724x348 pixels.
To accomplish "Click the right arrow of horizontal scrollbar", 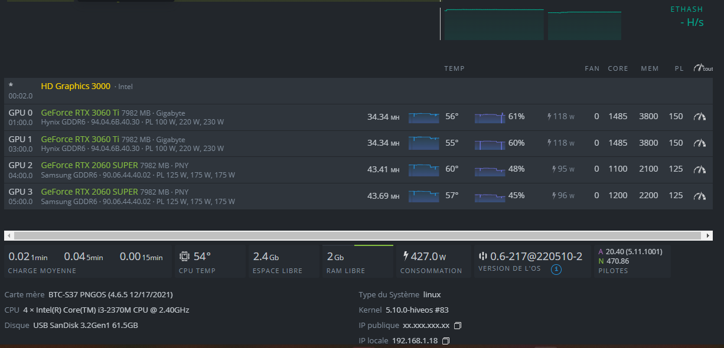I will pyautogui.click(x=708, y=235).
